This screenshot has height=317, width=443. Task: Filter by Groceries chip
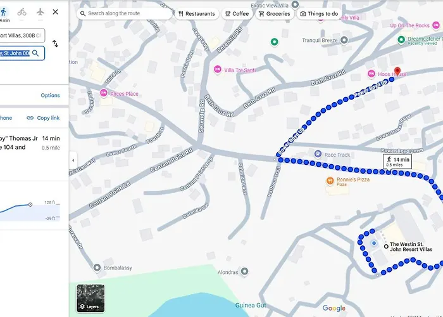pyautogui.click(x=274, y=13)
